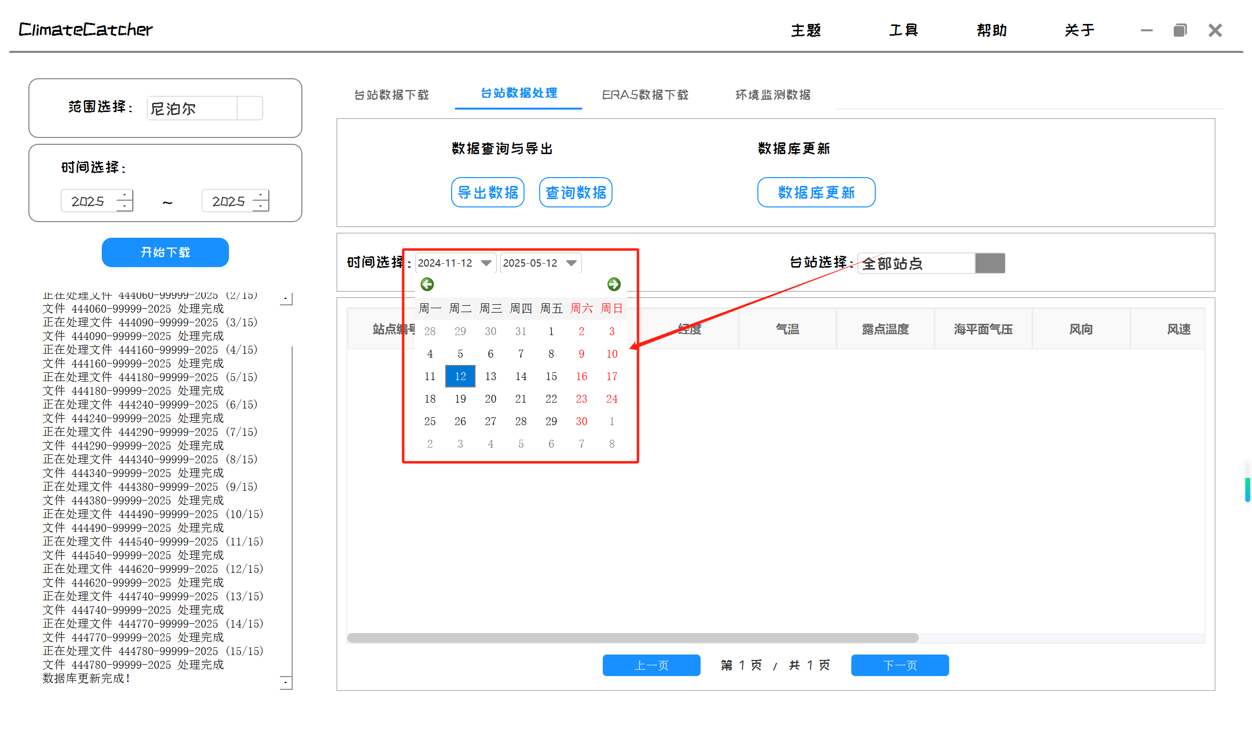The image size is (1252, 747).
Task: Click the 导出数据 button
Action: coord(487,192)
